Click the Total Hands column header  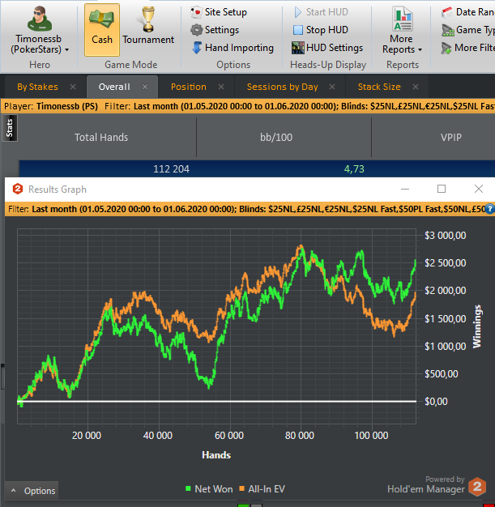101,138
